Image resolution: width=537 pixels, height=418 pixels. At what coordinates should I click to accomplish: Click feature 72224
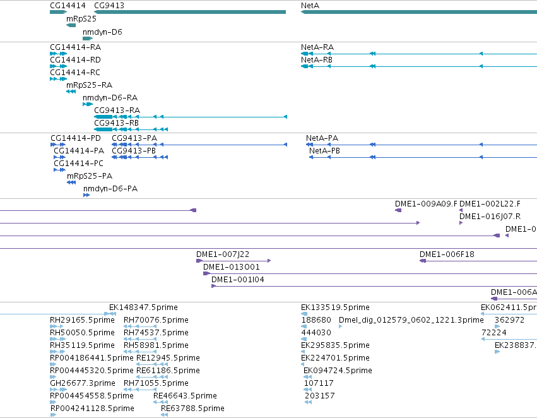pyautogui.click(x=494, y=333)
